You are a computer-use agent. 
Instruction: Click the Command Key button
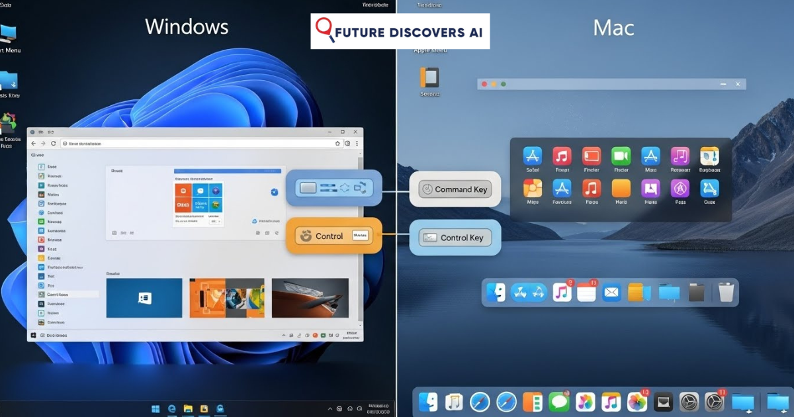click(455, 189)
